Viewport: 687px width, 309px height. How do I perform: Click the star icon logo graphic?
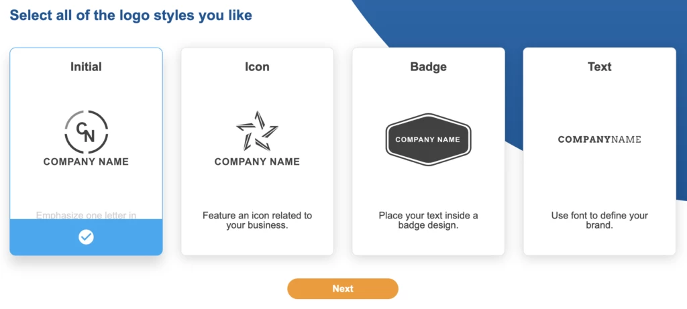pyautogui.click(x=257, y=131)
